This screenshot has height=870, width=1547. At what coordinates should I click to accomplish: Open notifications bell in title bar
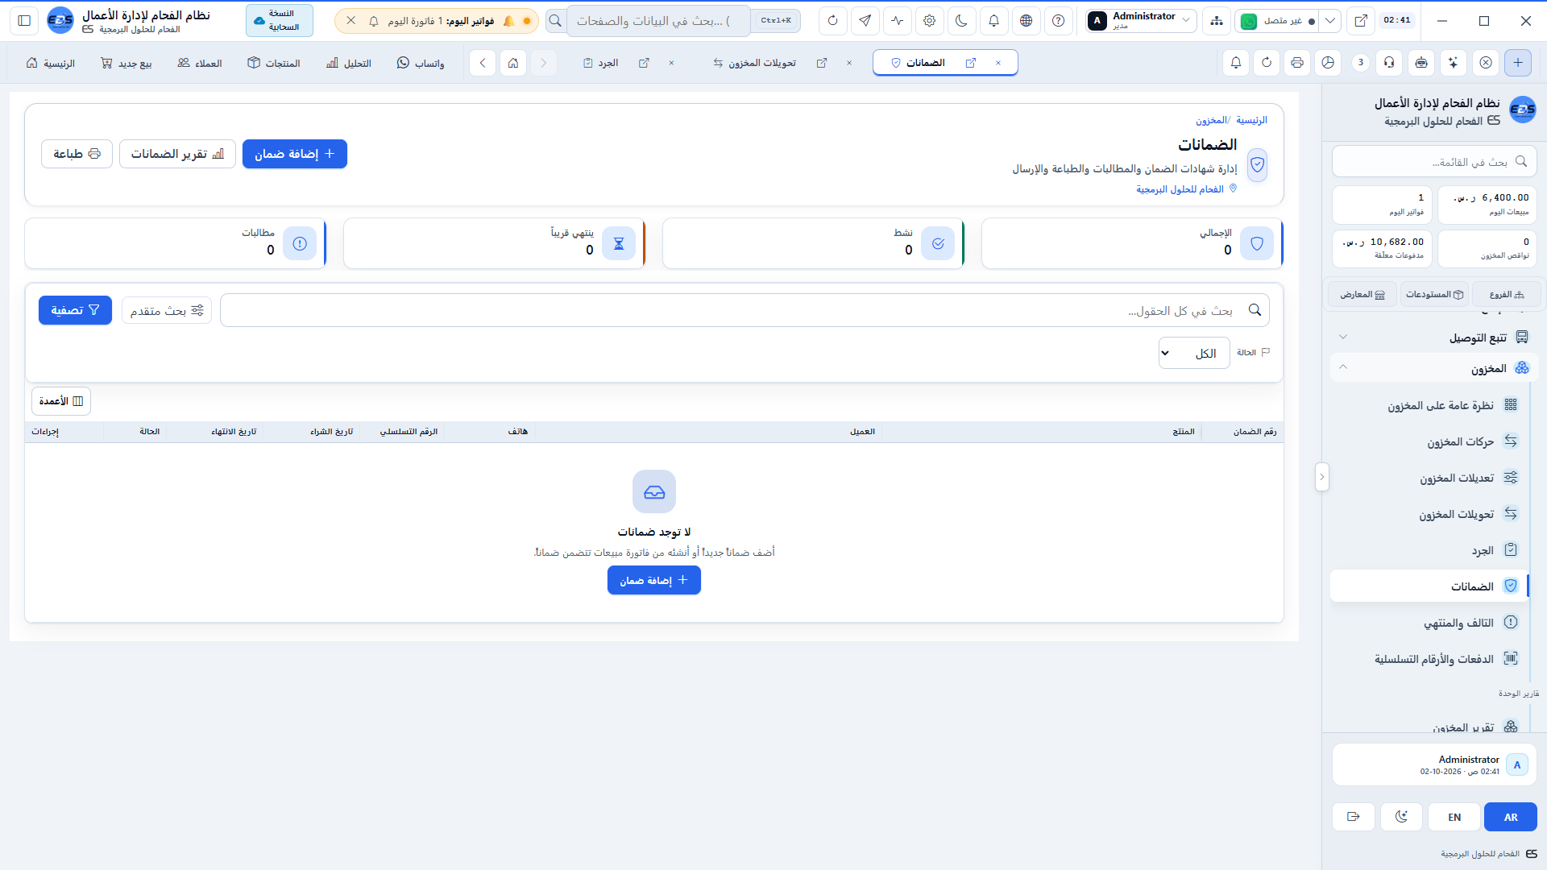994,21
